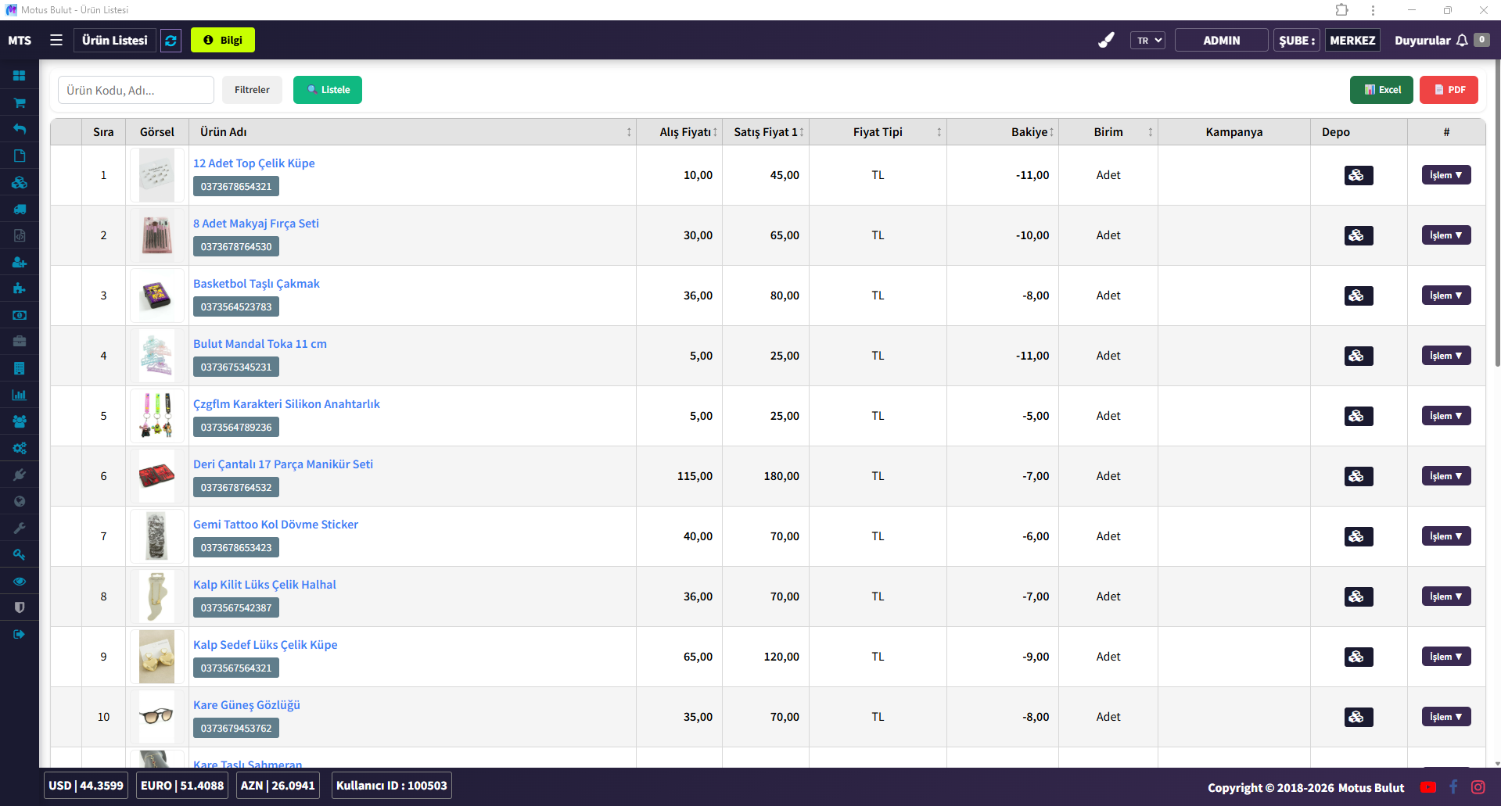Toggle the eye visibility icon in sidebar

[x=20, y=581]
